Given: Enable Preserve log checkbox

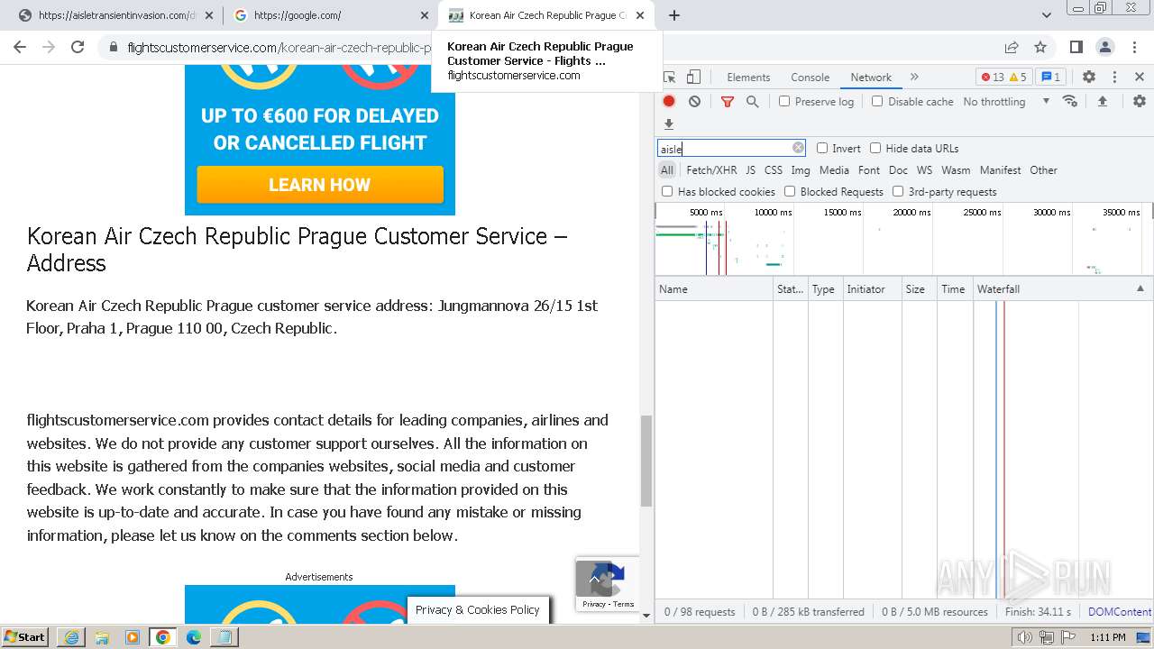Looking at the screenshot, I should click(x=784, y=102).
